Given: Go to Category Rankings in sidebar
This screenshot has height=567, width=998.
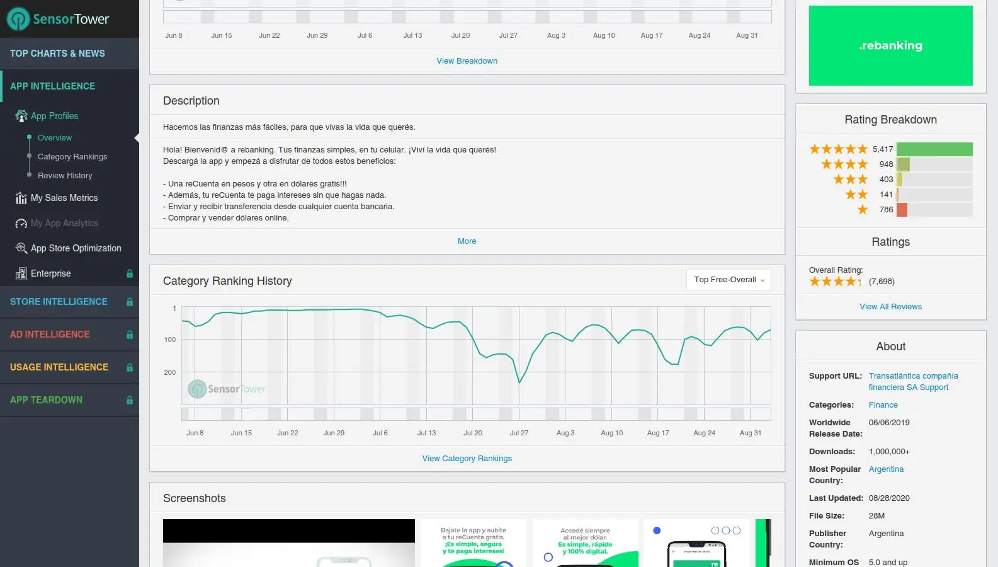Looking at the screenshot, I should (72, 157).
